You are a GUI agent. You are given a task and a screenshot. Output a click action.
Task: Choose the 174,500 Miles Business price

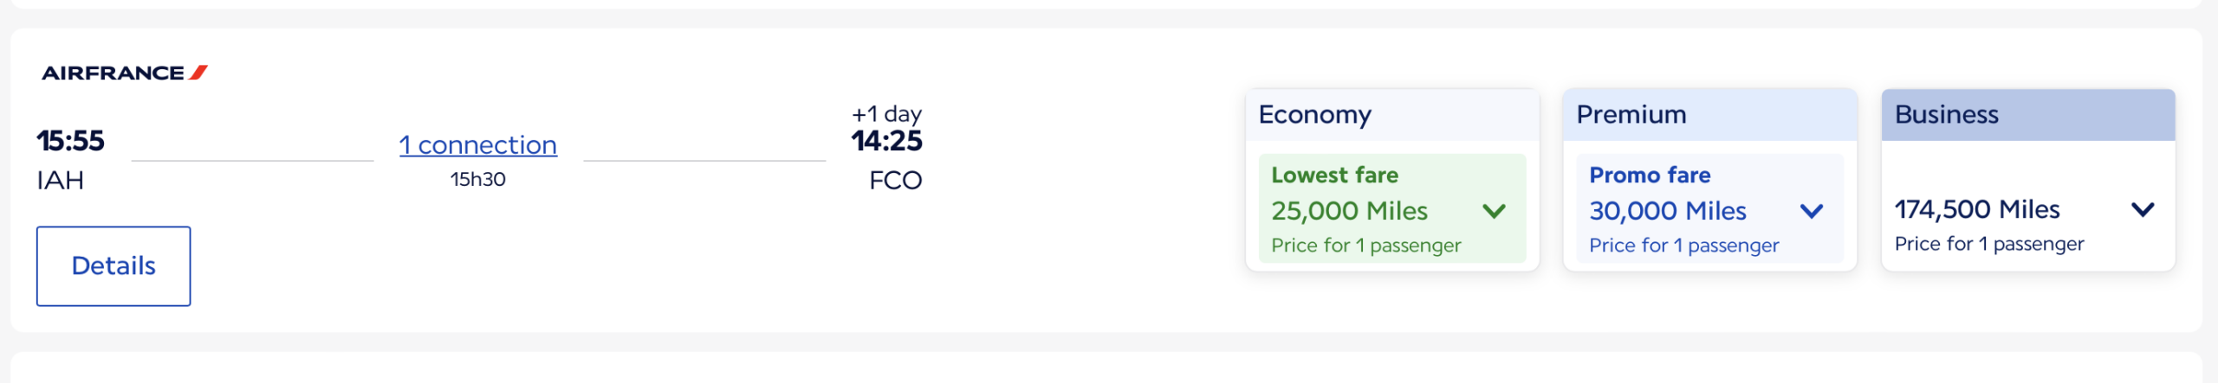(1977, 209)
